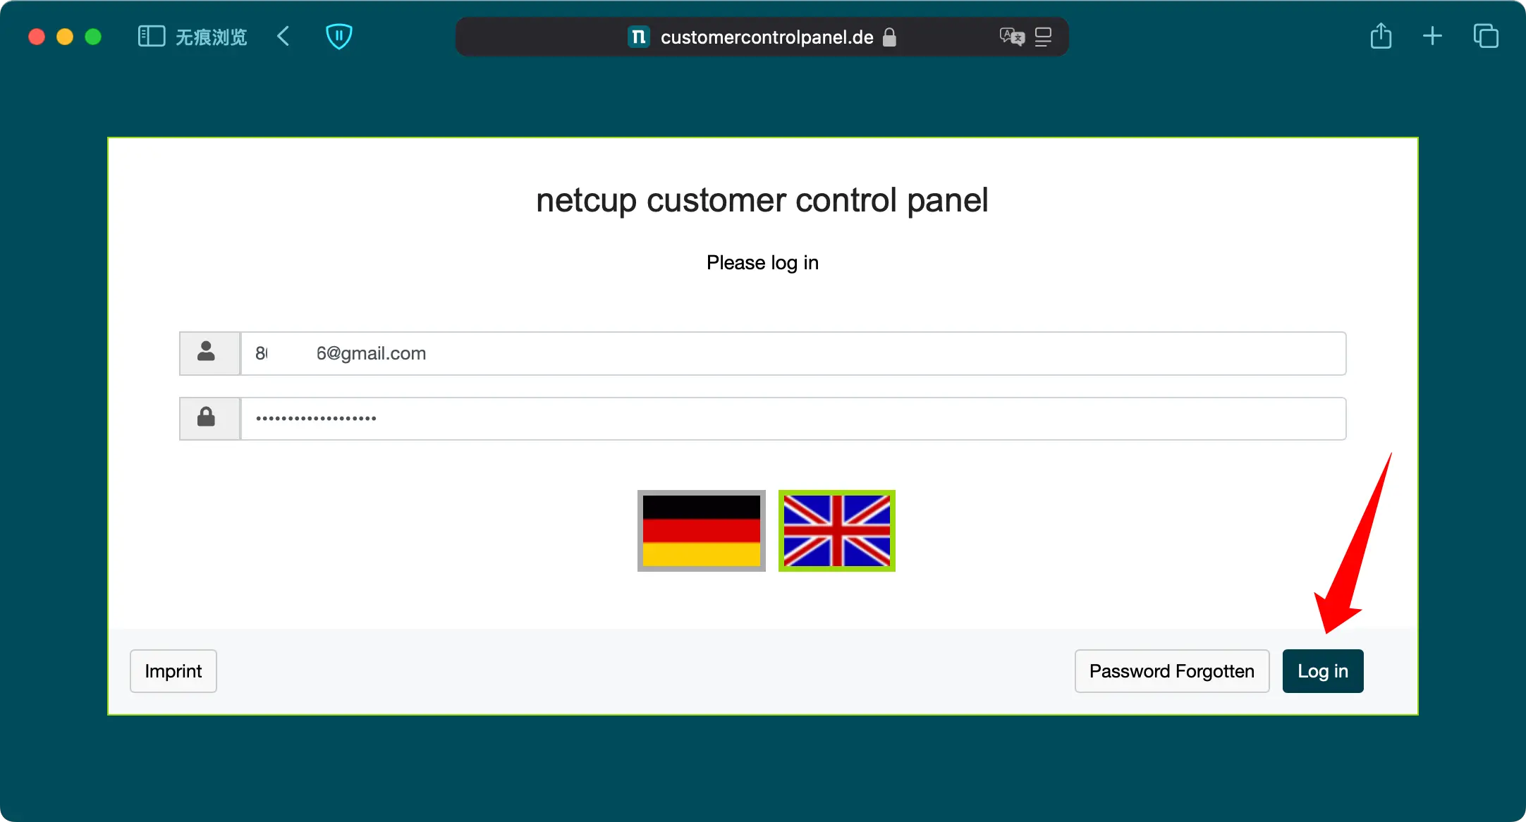Toggle Safari sidebar panel

(151, 37)
